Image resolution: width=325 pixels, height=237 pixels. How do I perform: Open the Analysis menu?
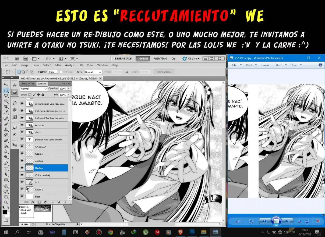70,65
